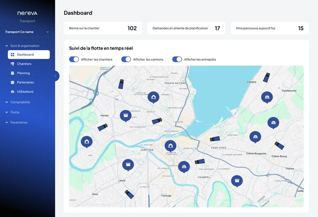Click the Partenaires briefcase icon
This screenshot has height=217, width=318.
(x=12, y=82)
